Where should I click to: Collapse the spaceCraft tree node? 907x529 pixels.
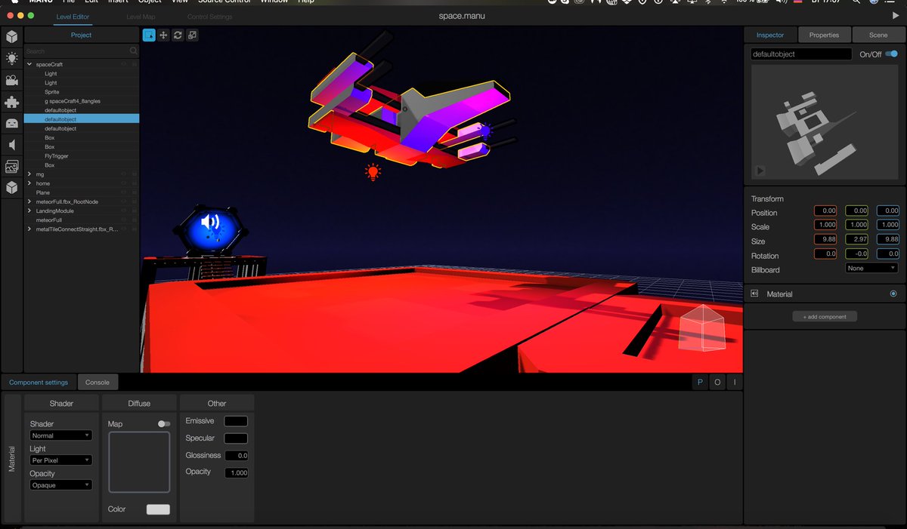coord(29,64)
